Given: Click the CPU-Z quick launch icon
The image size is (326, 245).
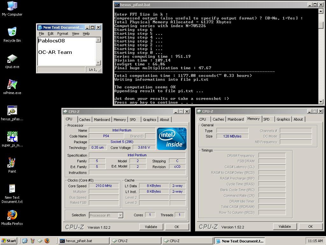Looking at the screenshot, I should point(40,241).
